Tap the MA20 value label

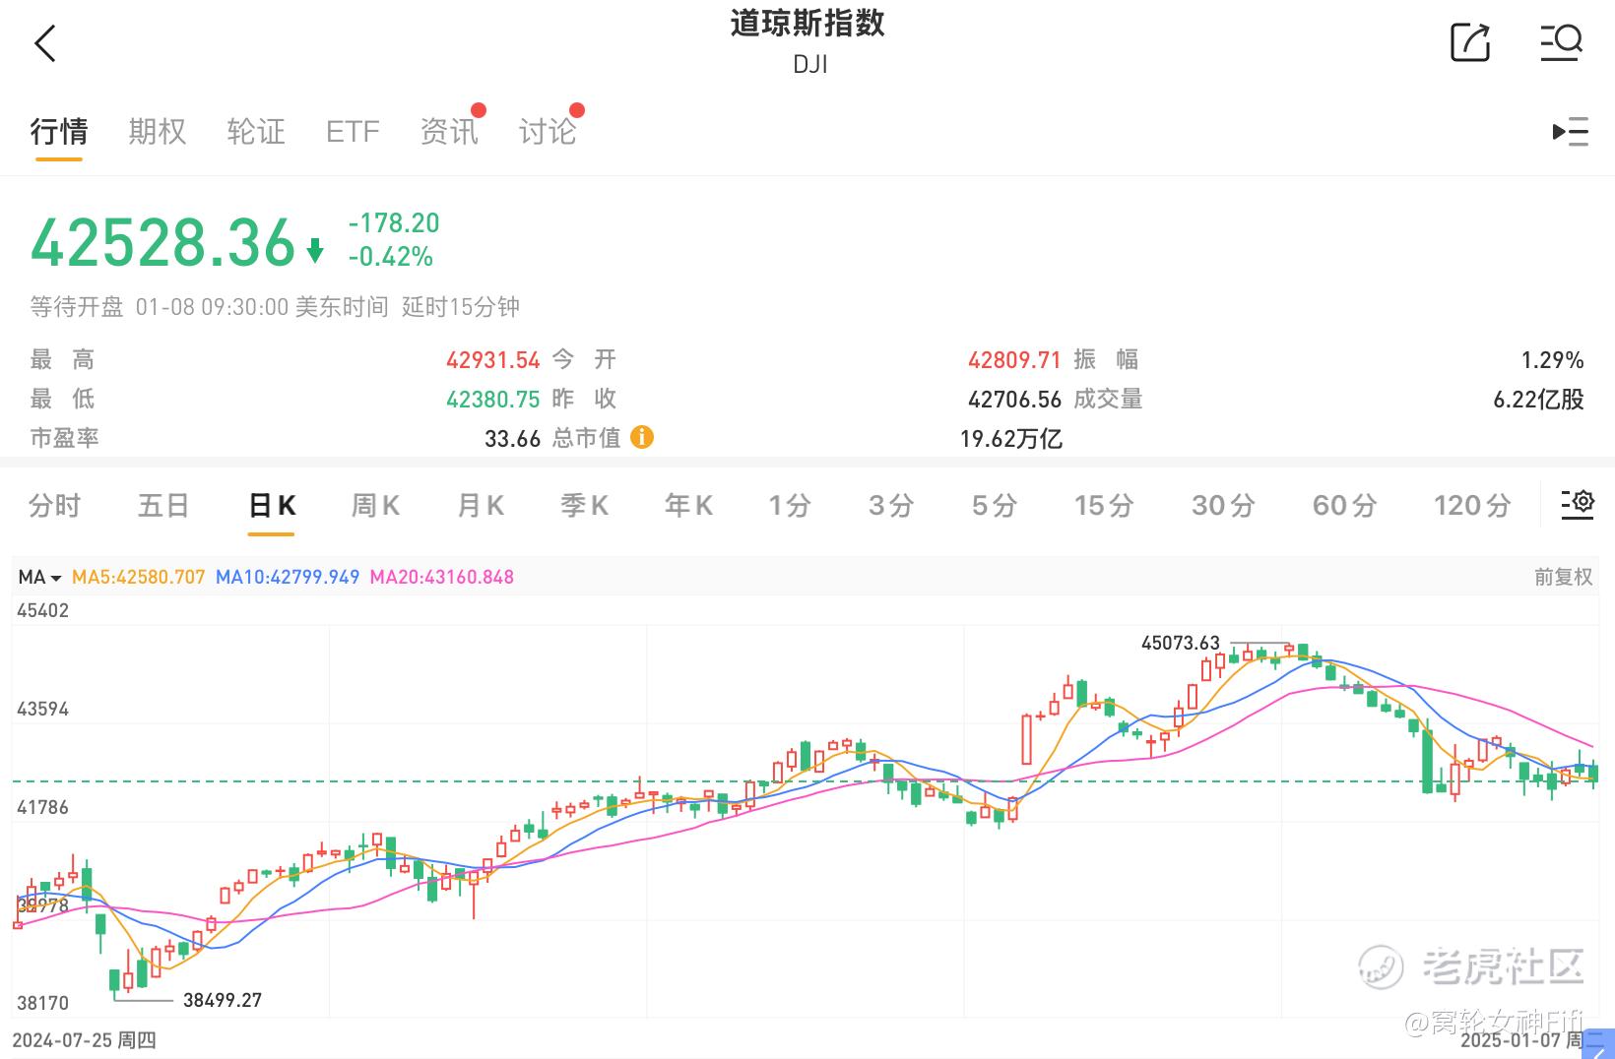(442, 578)
